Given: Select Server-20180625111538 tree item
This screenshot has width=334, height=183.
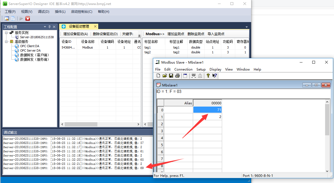Looking at the screenshot, I should tap(37, 37).
